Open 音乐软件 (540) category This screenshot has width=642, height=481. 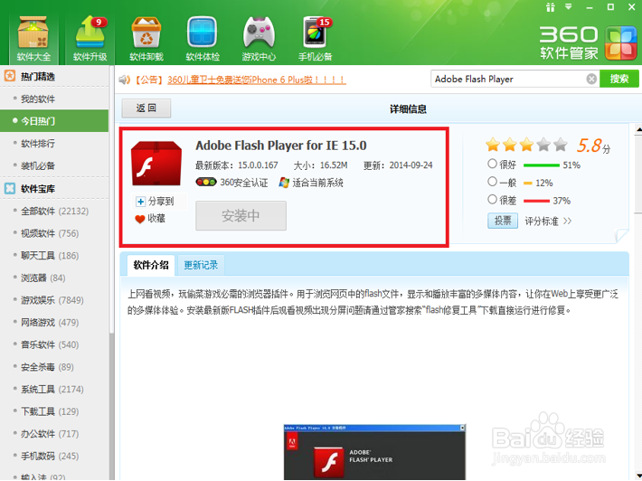50,344
